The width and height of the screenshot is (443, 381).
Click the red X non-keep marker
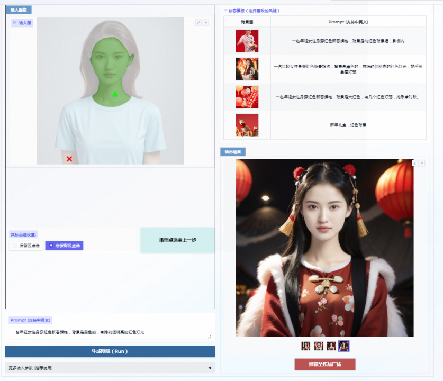69,159
